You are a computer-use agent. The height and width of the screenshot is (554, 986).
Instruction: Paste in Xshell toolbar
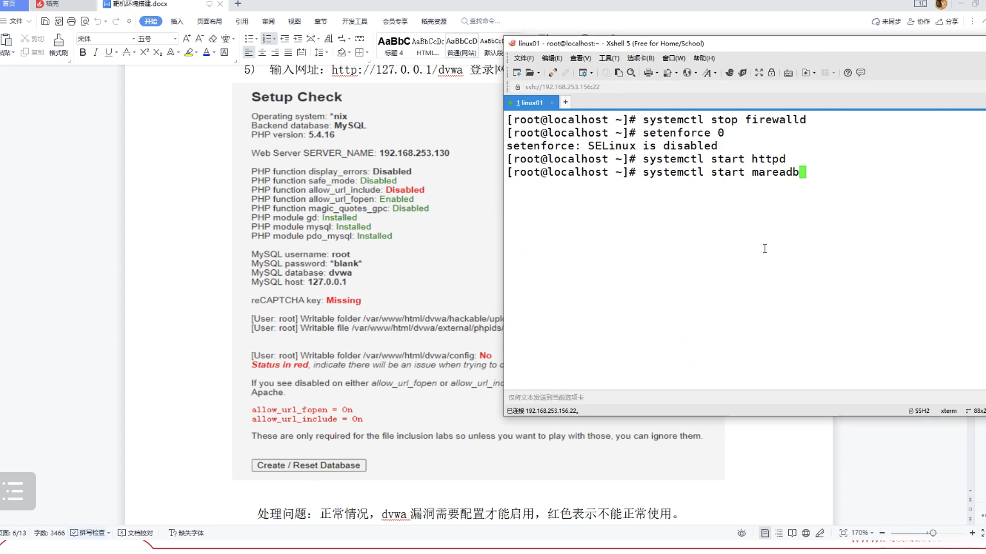point(619,72)
